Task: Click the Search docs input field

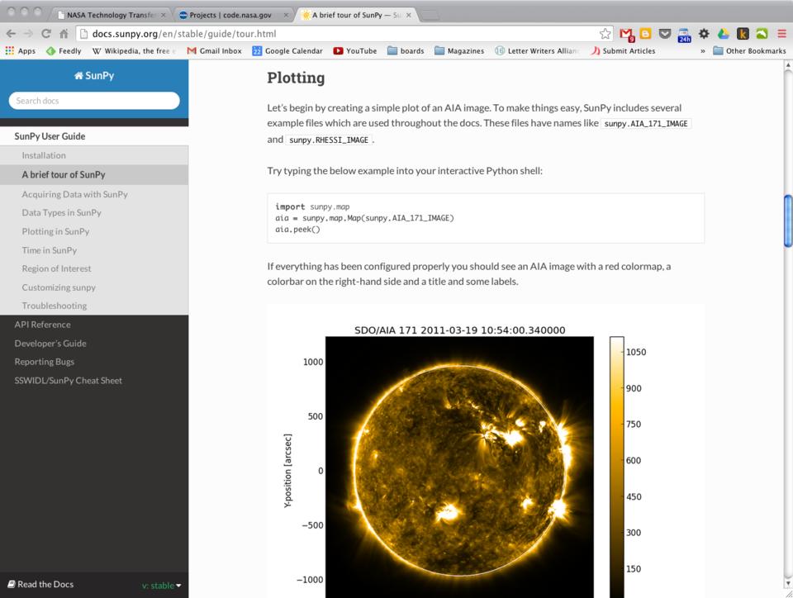Action: tap(93, 101)
